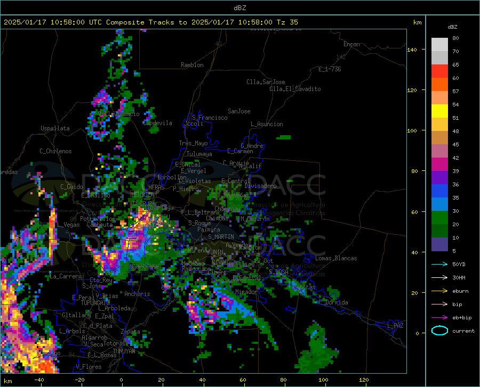Click the white 30HM arrow legend icon
This screenshot has width=480, height=387.
point(439,278)
